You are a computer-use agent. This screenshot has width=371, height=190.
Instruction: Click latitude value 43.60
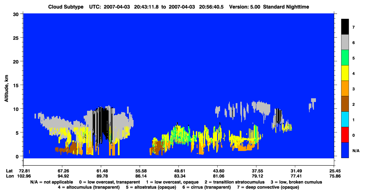217,171
